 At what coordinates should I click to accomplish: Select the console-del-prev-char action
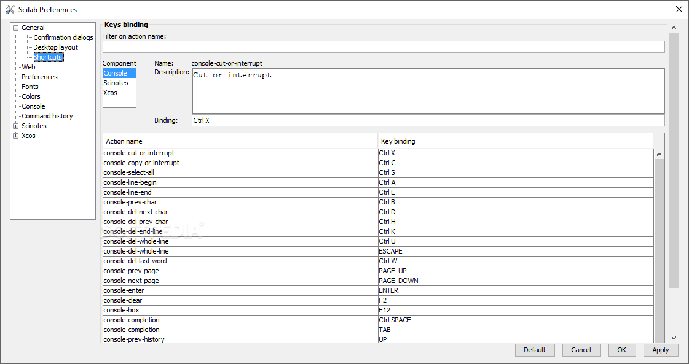click(240, 222)
